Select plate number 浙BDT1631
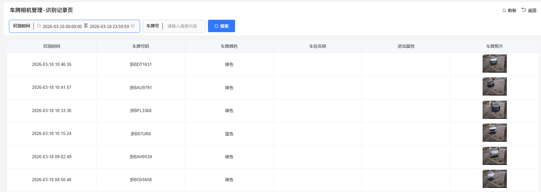Viewport: 541px width, 192px height. (x=141, y=64)
